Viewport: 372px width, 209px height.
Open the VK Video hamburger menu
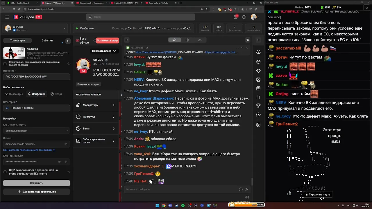pos(7,17)
